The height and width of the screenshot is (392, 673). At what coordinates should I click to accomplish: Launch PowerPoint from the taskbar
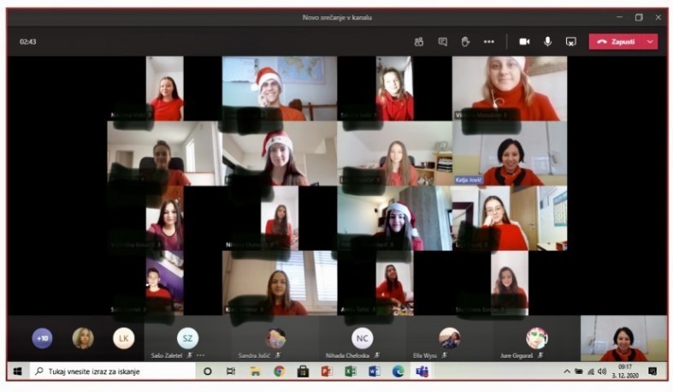point(326,371)
